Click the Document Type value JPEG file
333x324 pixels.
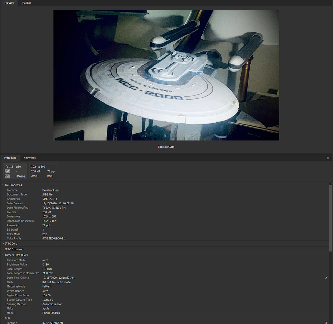(47, 194)
